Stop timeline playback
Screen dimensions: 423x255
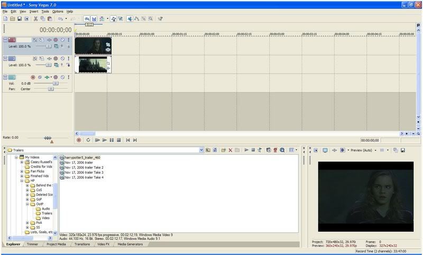pos(118,140)
